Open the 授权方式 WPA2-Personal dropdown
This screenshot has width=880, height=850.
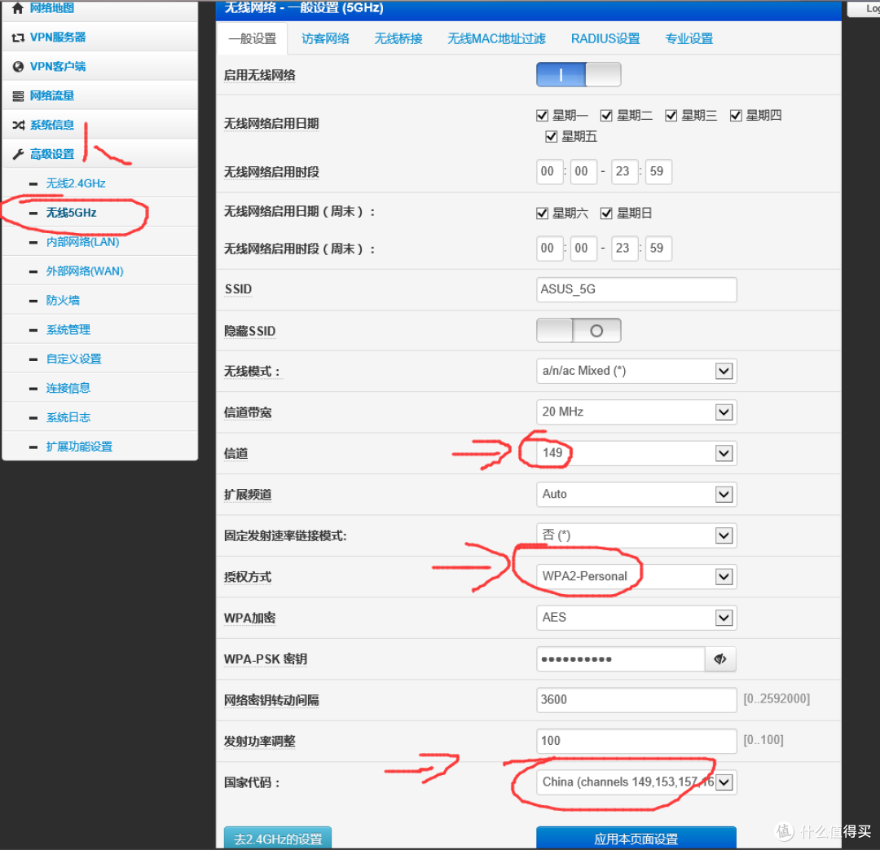[x=636, y=577]
